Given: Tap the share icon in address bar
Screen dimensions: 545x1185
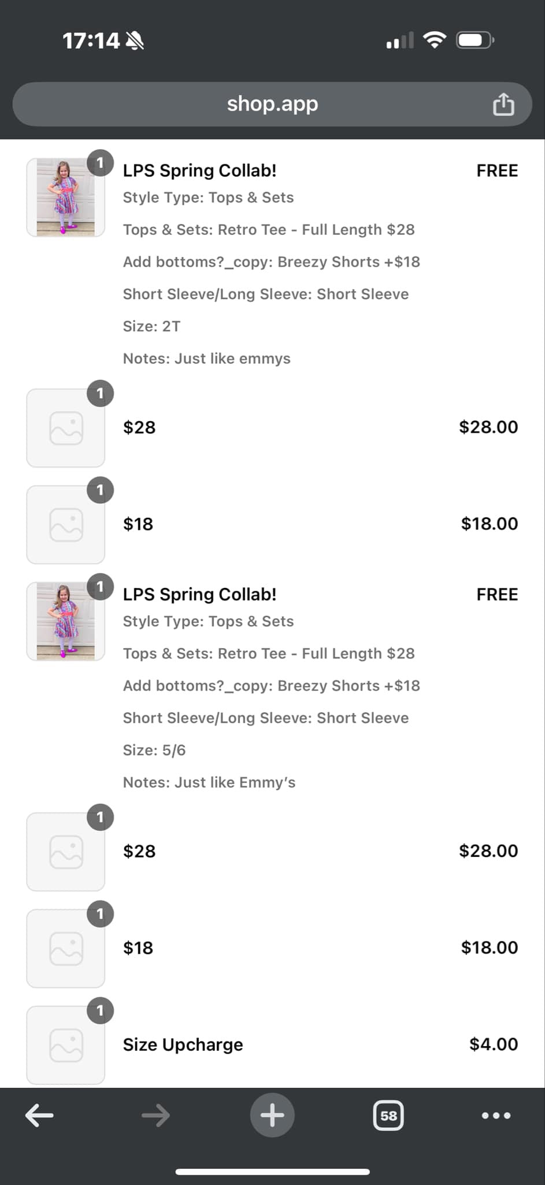Looking at the screenshot, I should coord(503,104).
